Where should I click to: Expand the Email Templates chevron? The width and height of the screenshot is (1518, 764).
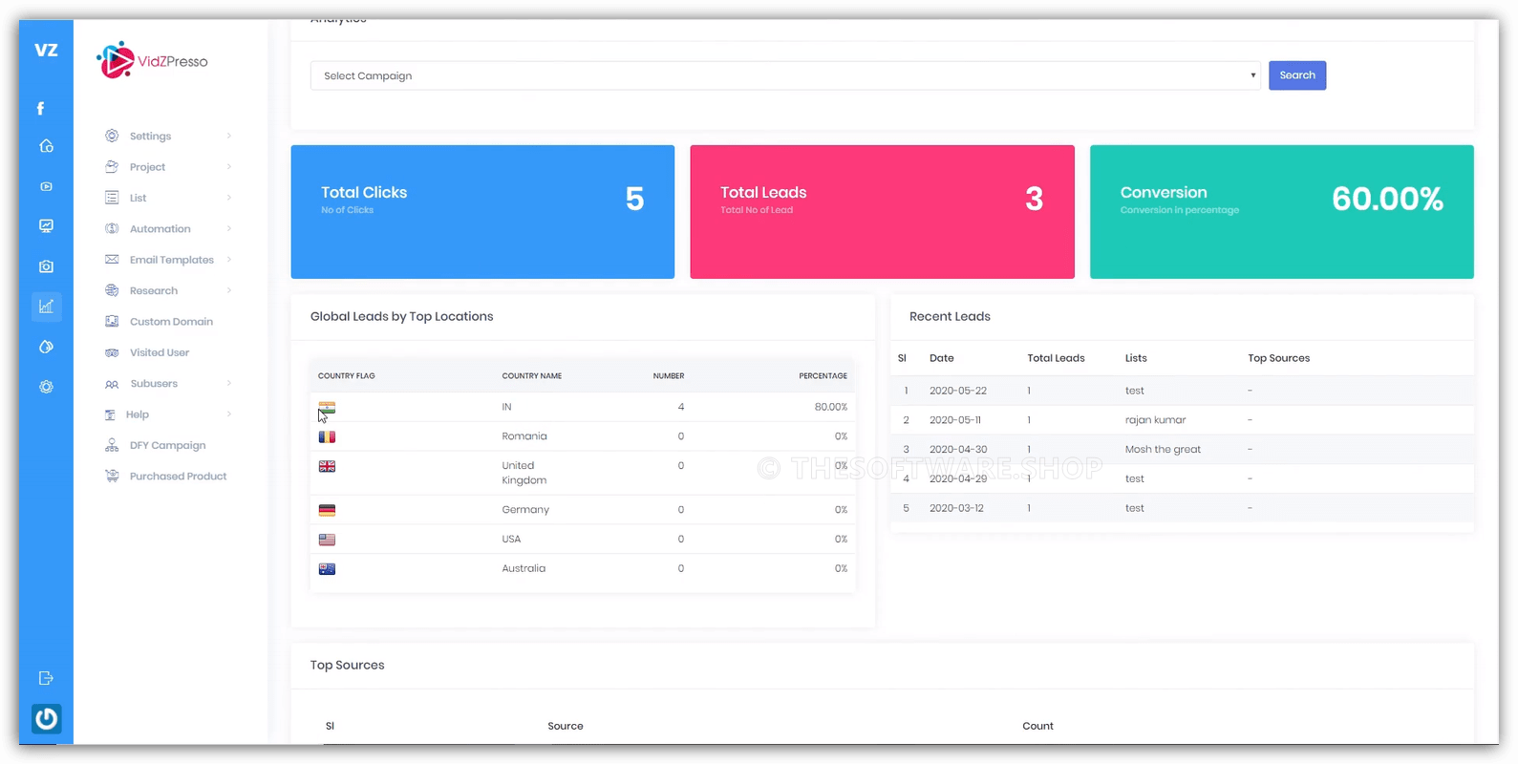click(x=229, y=260)
